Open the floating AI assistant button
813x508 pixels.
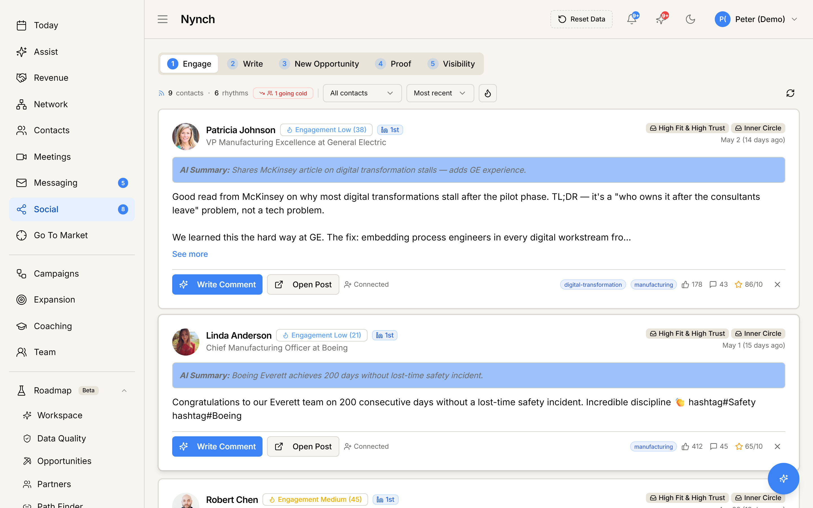pyautogui.click(x=783, y=478)
